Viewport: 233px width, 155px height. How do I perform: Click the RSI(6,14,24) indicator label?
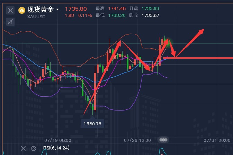point(56,148)
